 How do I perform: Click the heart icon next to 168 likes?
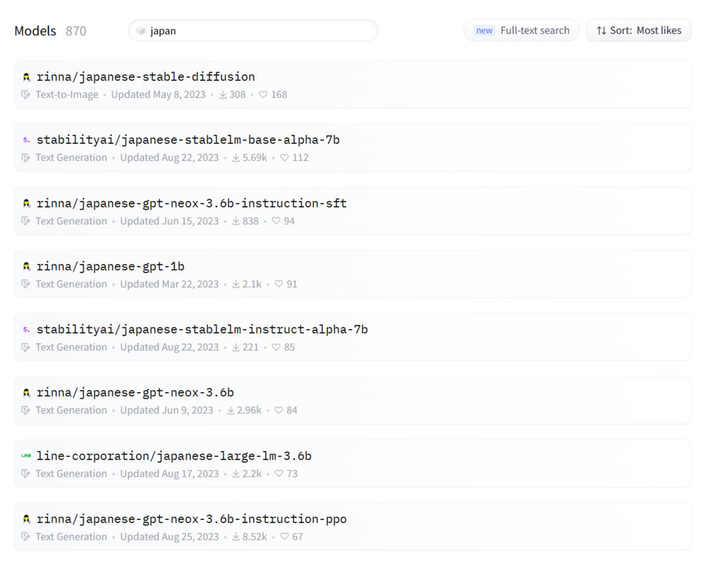coord(263,95)
